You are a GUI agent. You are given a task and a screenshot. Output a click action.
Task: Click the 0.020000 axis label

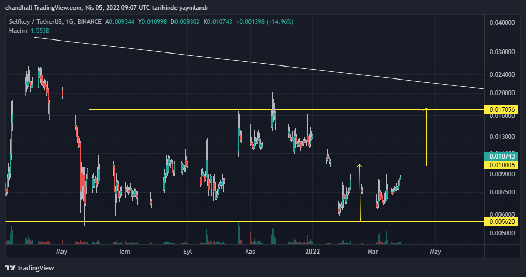coord(502,93)
